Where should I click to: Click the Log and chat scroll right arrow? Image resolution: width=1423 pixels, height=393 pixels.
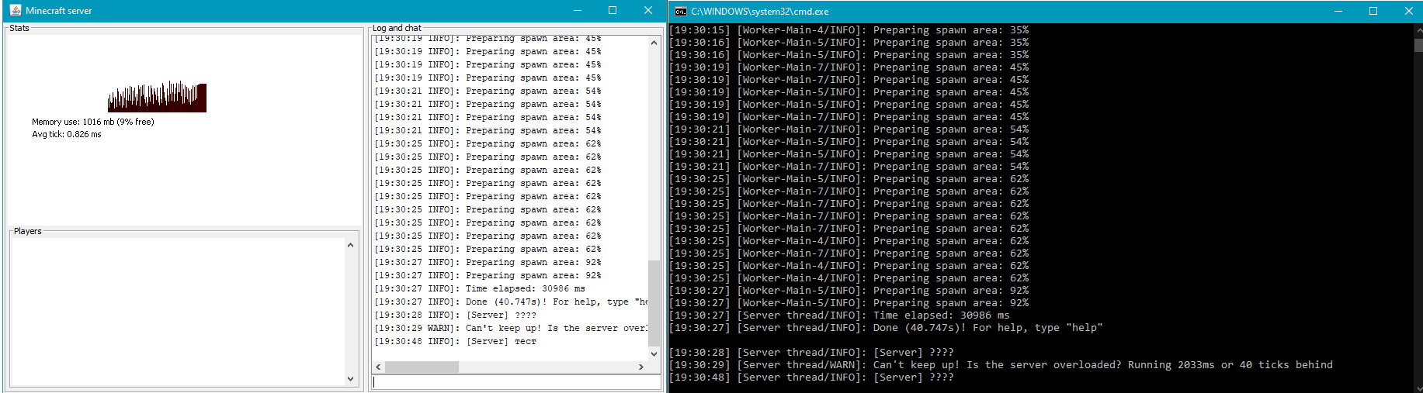(x=641, y=367)
